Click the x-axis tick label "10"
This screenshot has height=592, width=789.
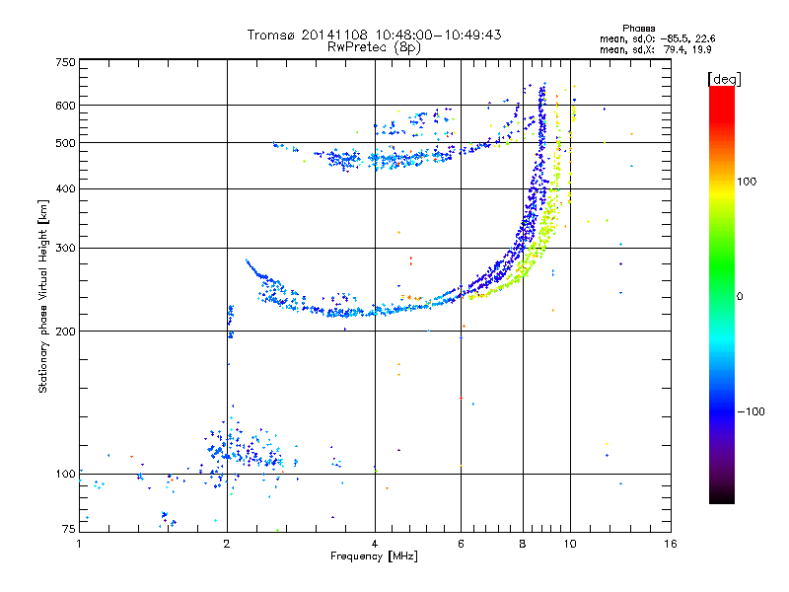tap(570, 544)
